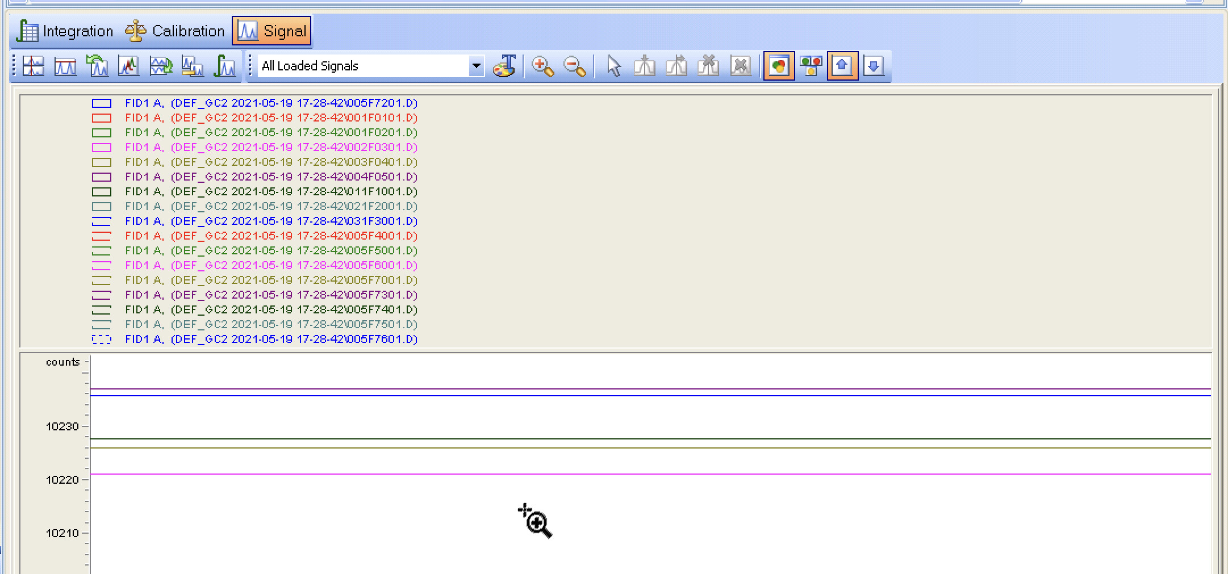The image size is (1228, 574).
Task: Select legend entry ending 005F7501.D
Action: [271, 325]
